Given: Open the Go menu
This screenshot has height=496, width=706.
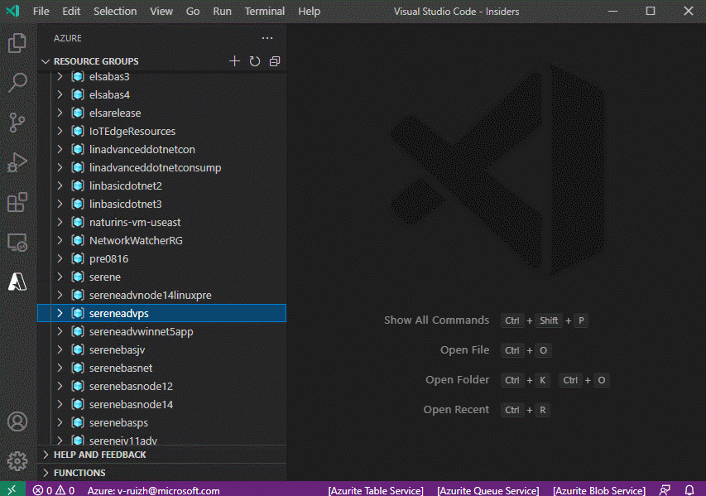Looking at the screenshot, I should pyautogui.click(x=193, y=12).
